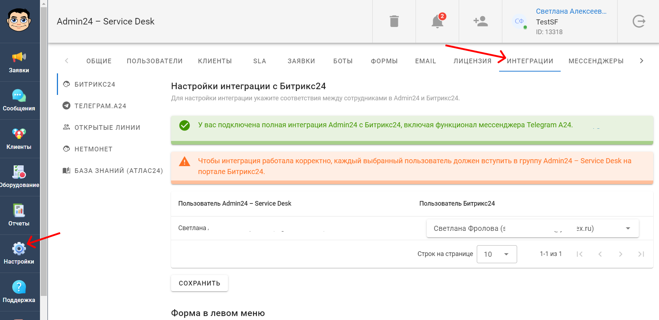Go to last page of table
The image size is (659, 320).
(x=641, y=254)
